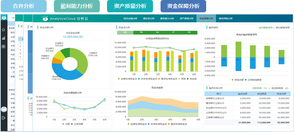Select the FX cash flow segment

pos(141,33)
